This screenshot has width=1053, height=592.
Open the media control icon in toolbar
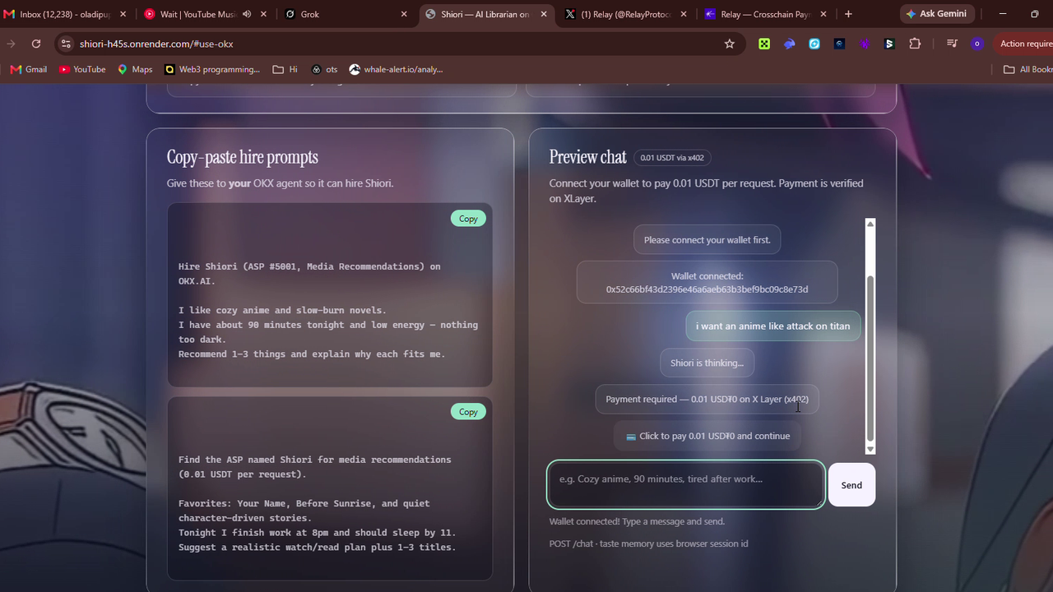pyautogui.click(x=952, y=44)
